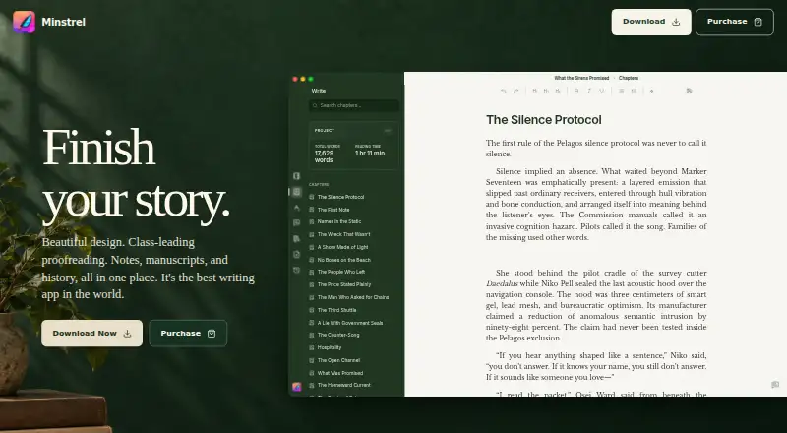Click the Minstrel app icon at rail bottom

click(297, 387)
